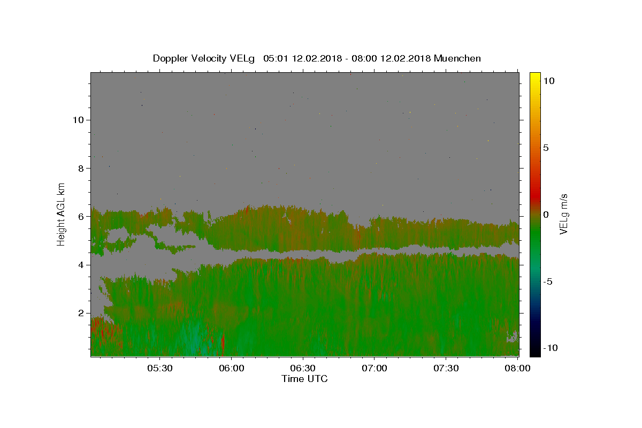
Task: Click the height axis label 2
Action: 81,314
